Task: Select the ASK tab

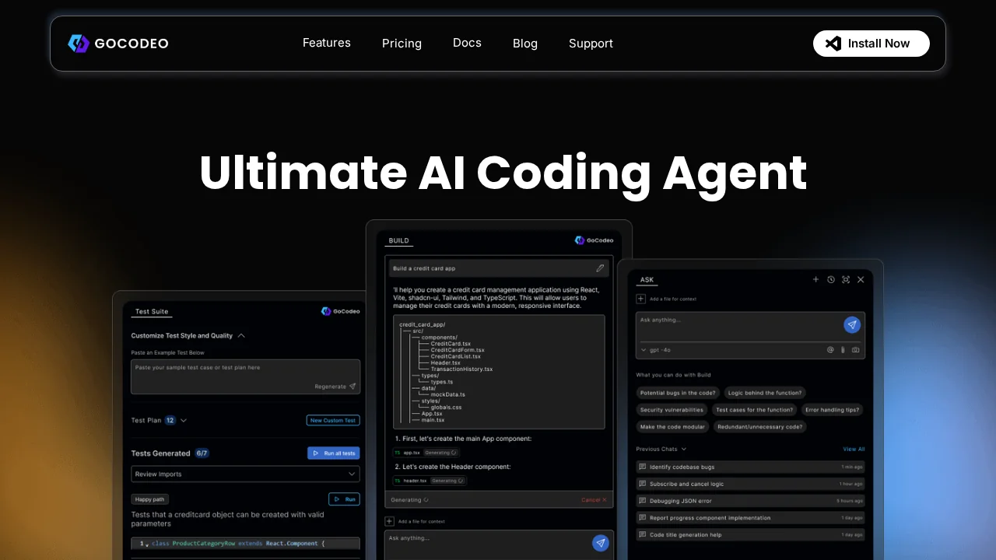Action: click(x=646, y=279)
